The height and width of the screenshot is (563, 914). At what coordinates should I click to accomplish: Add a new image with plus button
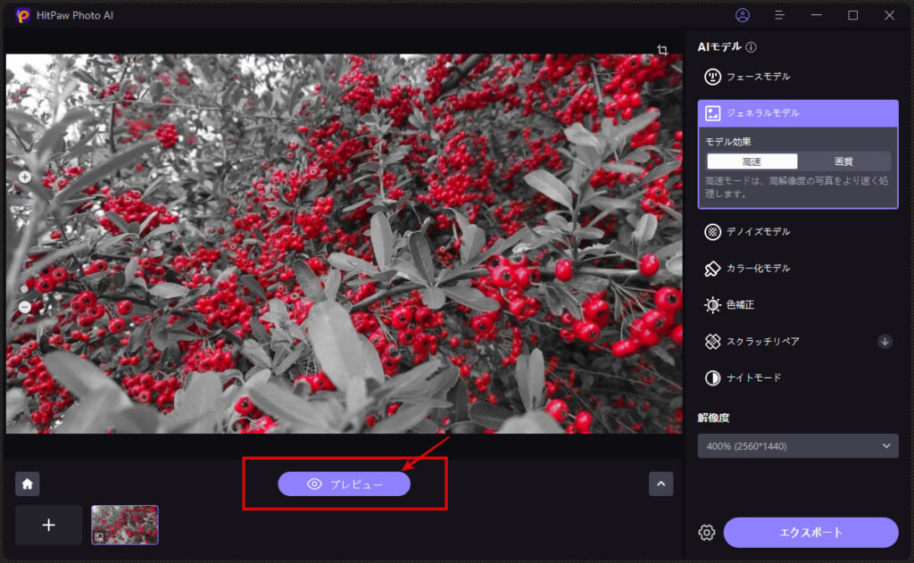click(x=49, y=525)
